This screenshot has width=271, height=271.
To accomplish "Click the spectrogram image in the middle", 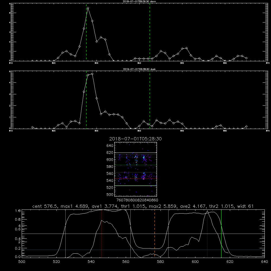I will 136,169.
